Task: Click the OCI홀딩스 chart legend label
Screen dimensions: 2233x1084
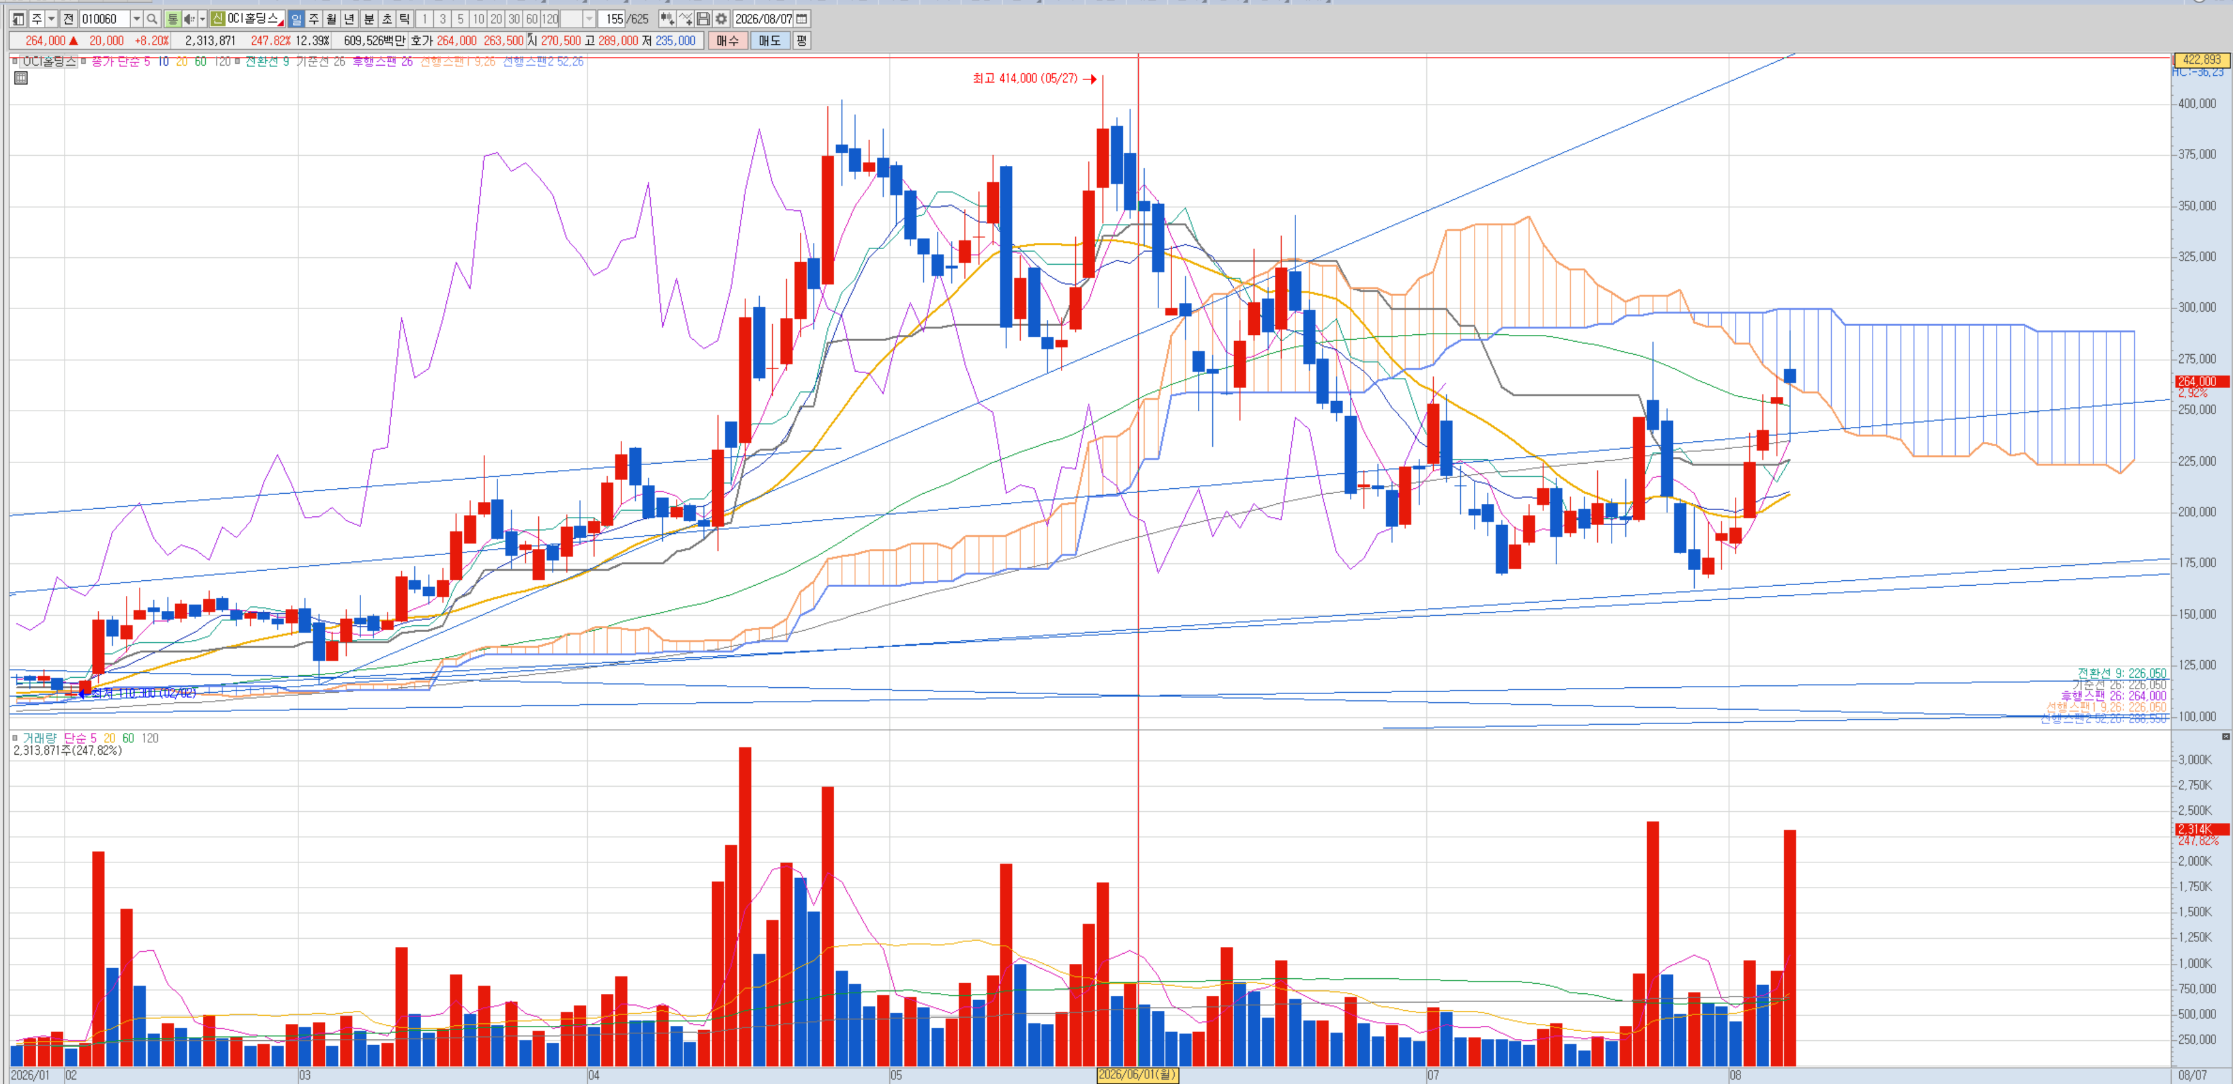Action: (x=49, y=61)
